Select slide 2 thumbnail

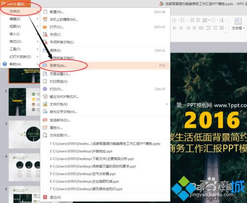click(x=24, y=102)
